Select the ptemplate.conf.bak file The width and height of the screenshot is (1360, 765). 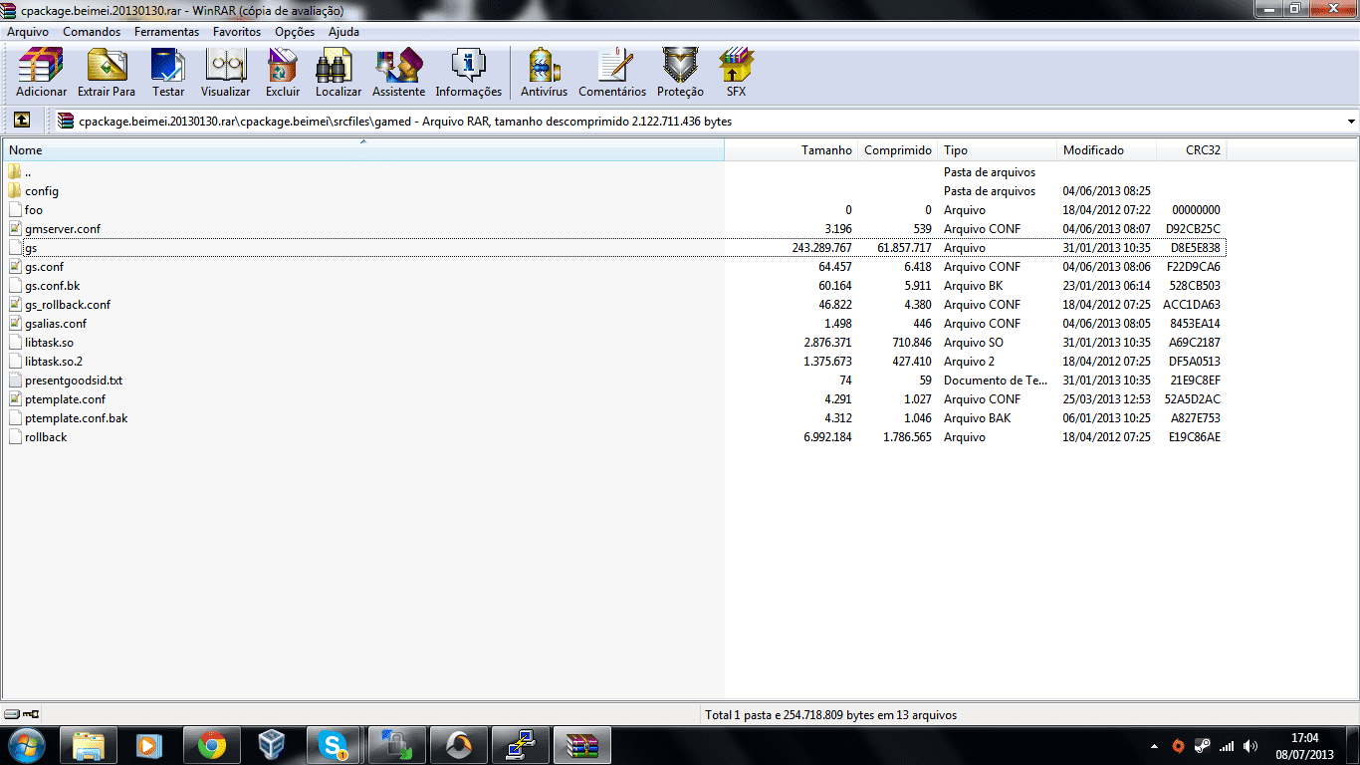point(77,418)
